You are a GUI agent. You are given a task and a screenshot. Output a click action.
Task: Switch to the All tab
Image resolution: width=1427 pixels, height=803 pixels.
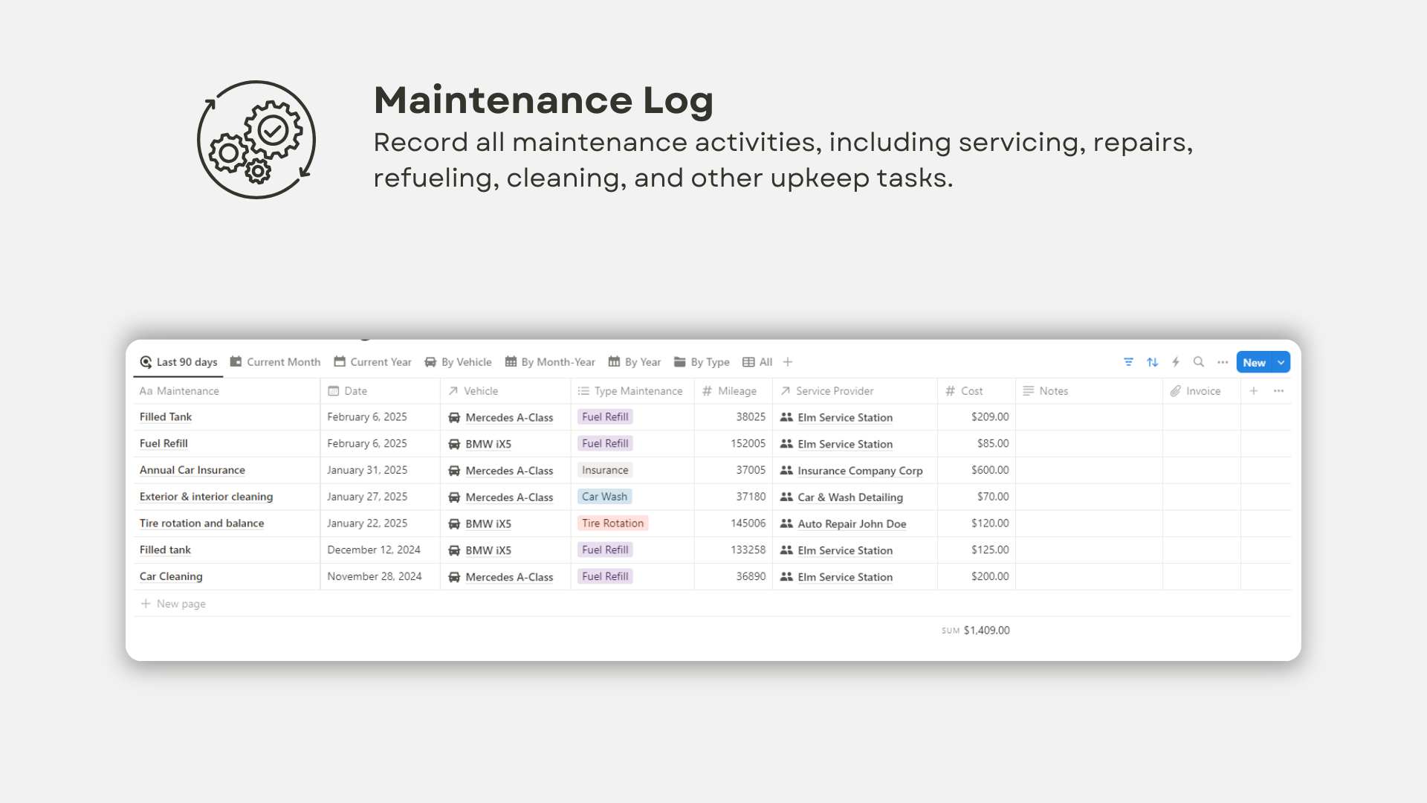click(757, 362)
